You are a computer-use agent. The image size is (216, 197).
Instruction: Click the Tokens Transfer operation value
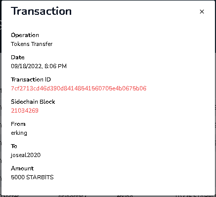[x=32, y=44]
